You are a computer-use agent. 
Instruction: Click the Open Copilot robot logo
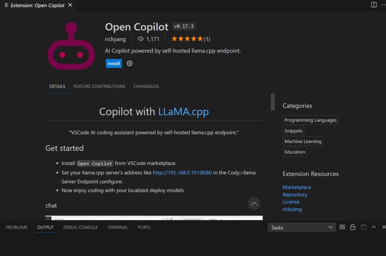[x=71, y=46]
